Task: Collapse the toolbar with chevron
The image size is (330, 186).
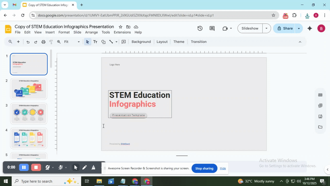Action: tap(300, 42)
